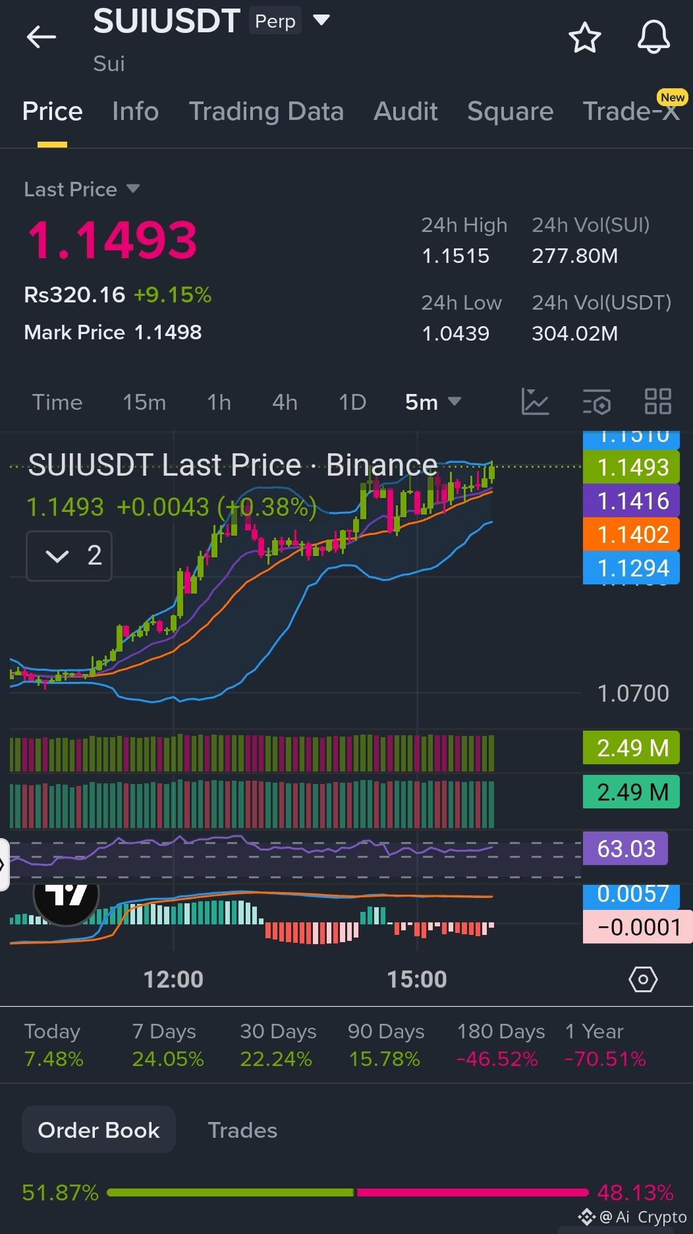693x1234 pixels.
Task: Click the 12:00 time axis marker
Action: point(173,980)
